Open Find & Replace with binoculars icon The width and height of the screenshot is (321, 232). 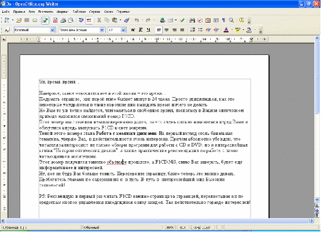(x=192, y=20)
